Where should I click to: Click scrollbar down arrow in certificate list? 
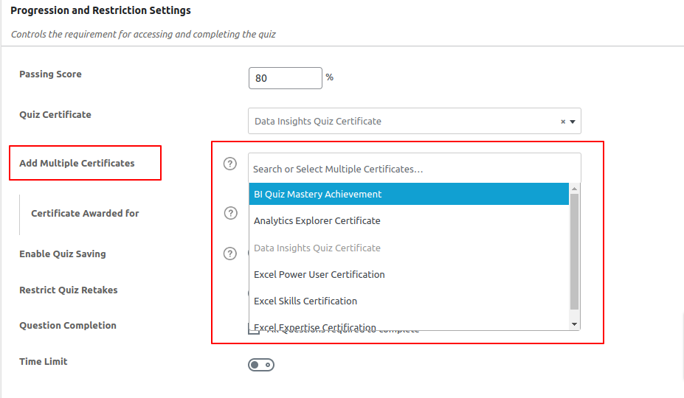tap(574, 324)
